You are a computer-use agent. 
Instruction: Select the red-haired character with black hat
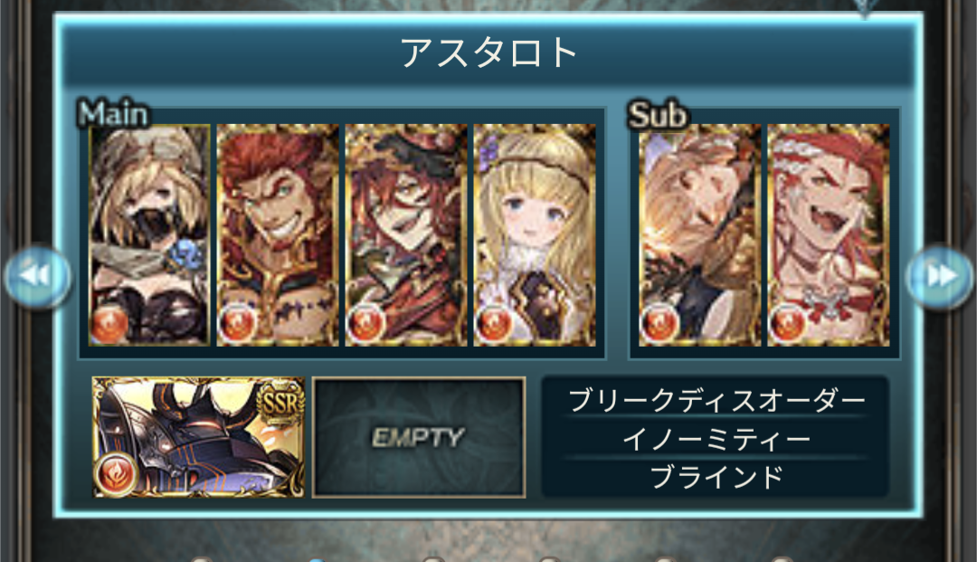tap(406, 235)
